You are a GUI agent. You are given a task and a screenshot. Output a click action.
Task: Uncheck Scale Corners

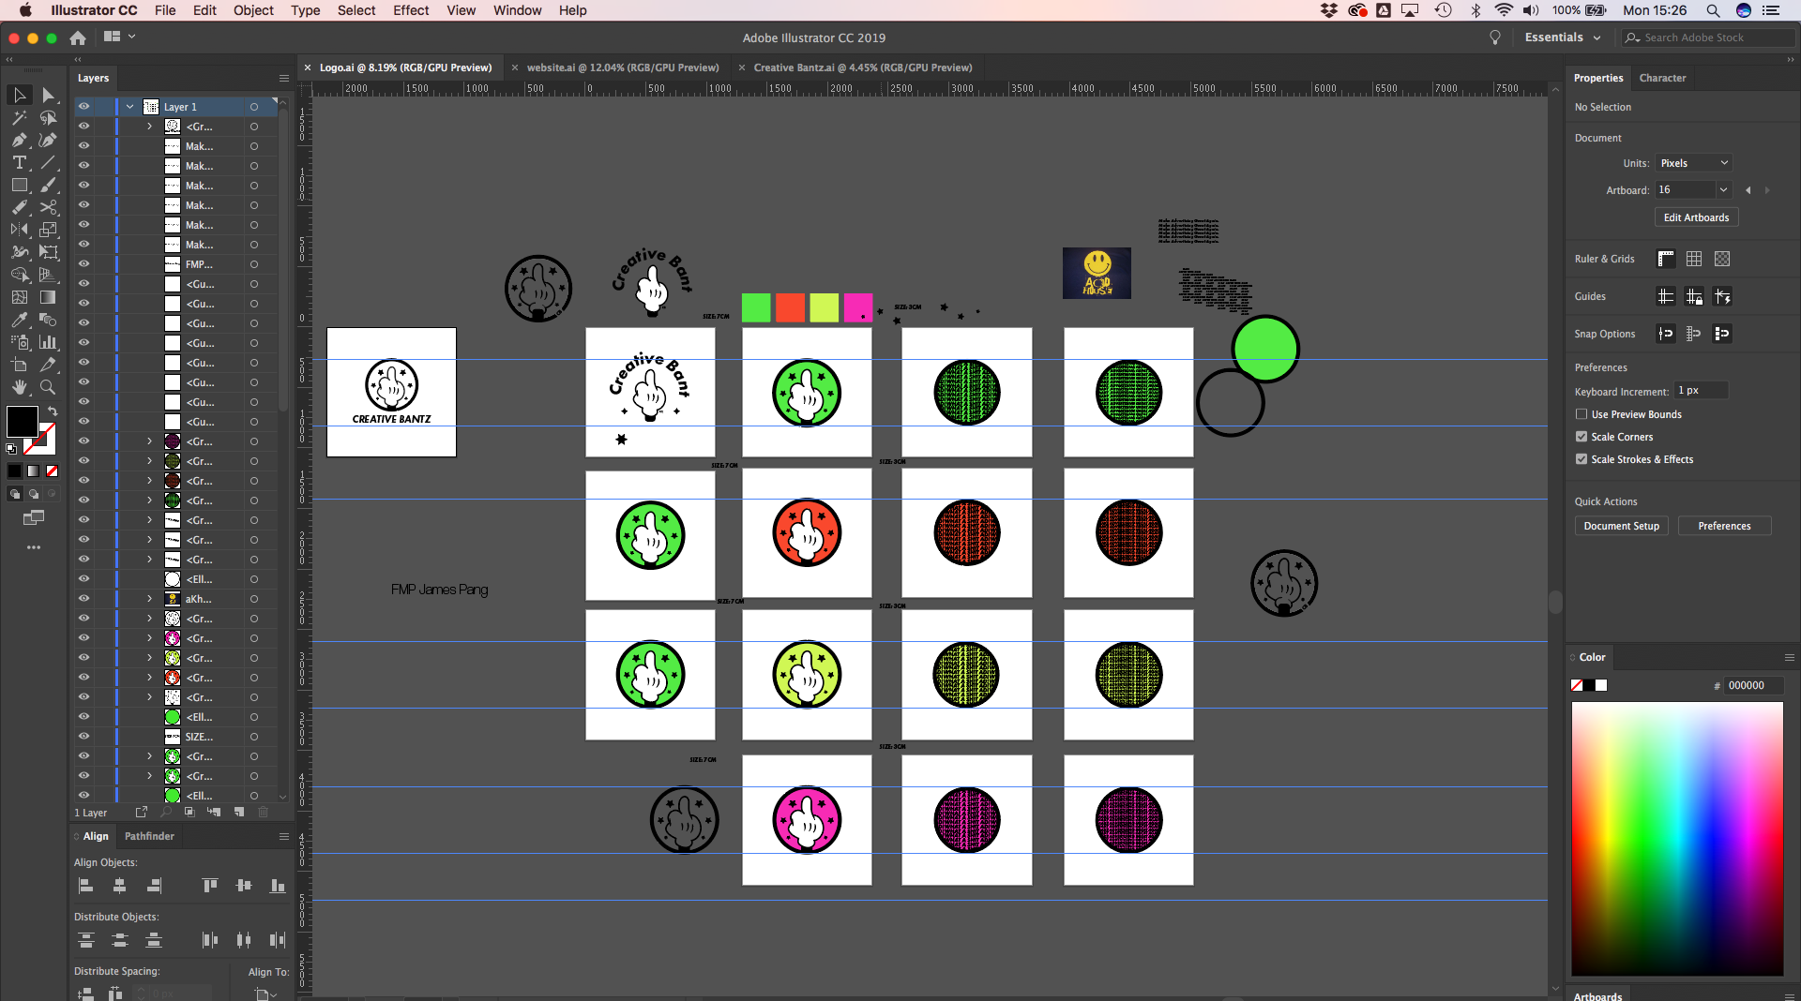coord(1582,437)
